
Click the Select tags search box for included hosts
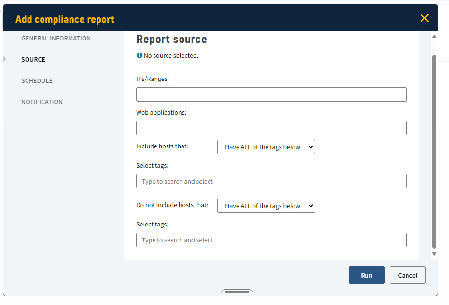coord(271,181)
